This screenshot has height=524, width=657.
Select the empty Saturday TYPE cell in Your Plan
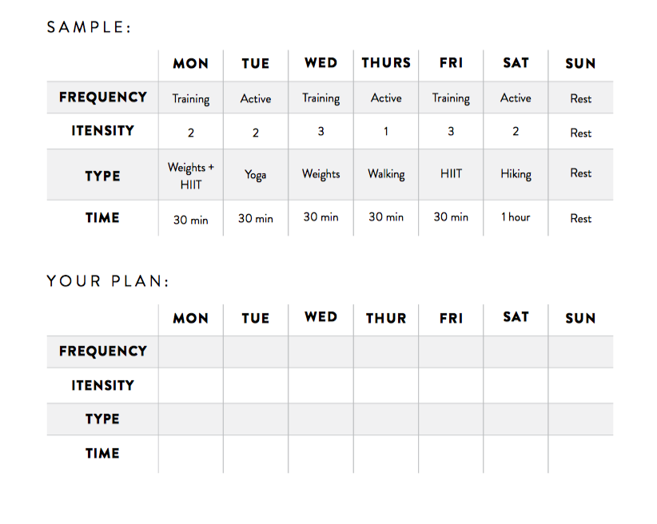[516, 419]
